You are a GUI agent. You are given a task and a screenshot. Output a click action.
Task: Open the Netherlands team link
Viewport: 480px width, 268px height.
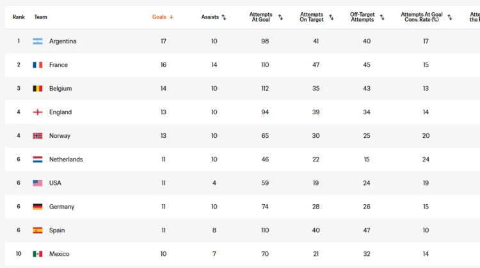tap(66, 160)
